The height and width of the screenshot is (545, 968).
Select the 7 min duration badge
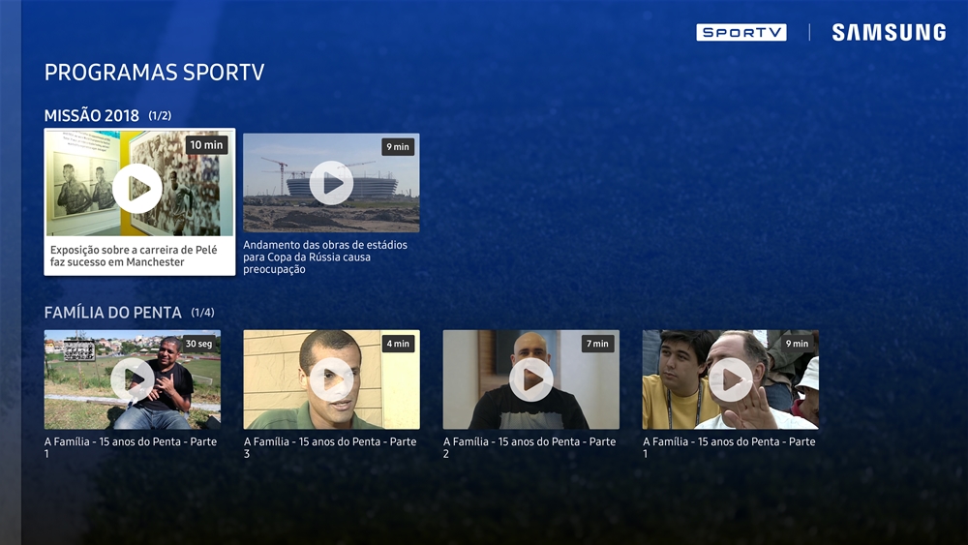pos(597,344)
